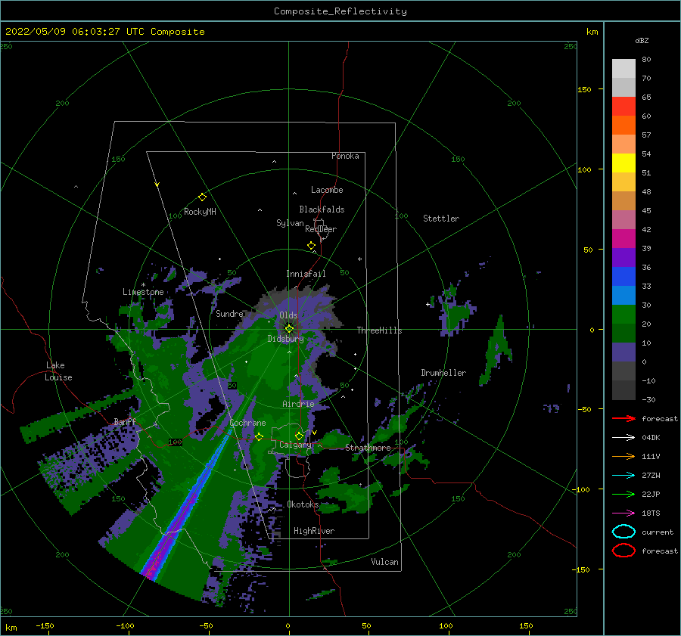
Task: Click the asterisk marker above Limestone
Action: point(143,285)
